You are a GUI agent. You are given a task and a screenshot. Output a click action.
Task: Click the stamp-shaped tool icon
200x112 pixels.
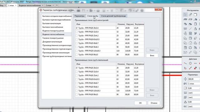pos(195,29)
